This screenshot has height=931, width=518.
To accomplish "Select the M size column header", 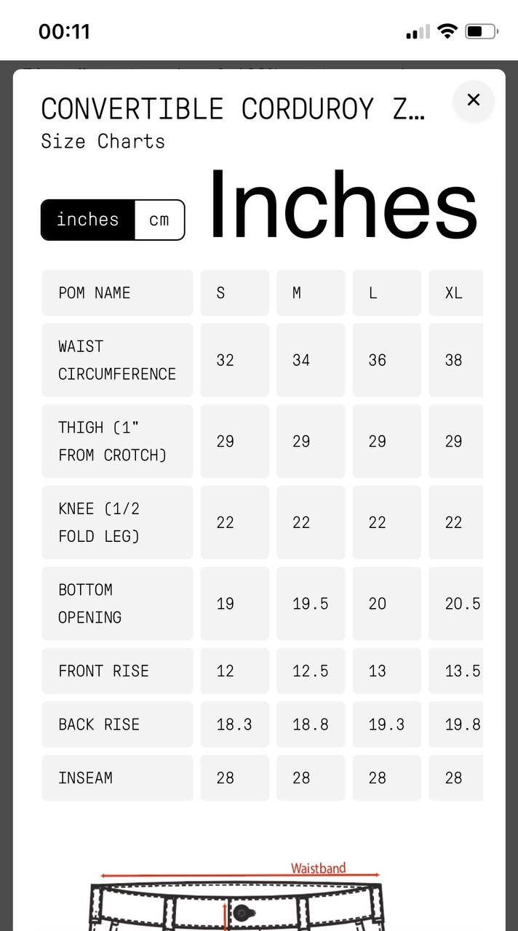I will (x=311, y=293).
